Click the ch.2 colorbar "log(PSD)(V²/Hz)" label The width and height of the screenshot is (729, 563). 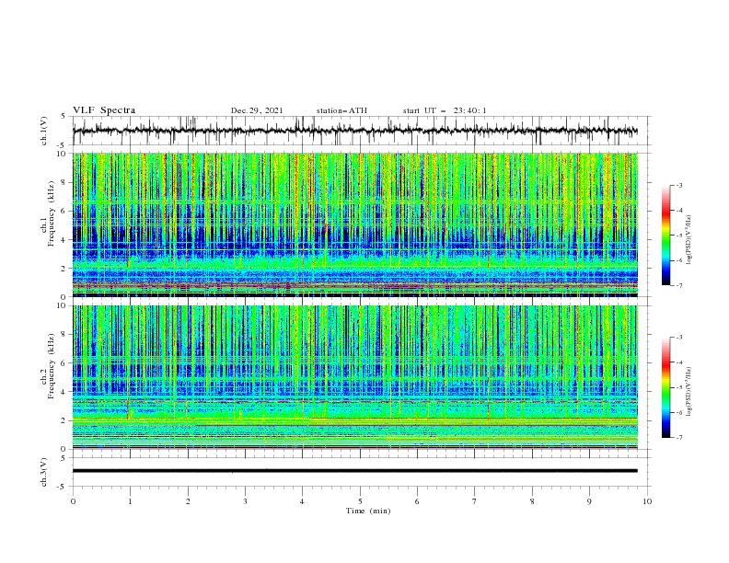point(689,392)
